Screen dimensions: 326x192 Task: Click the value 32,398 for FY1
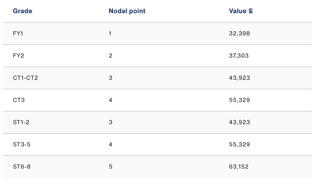click(239, 33)
